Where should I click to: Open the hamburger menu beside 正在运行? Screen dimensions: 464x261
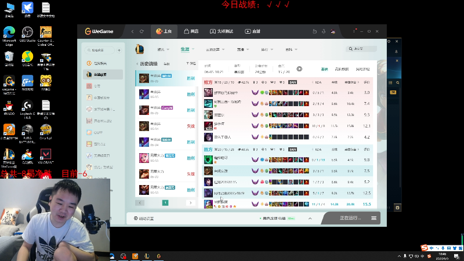coord(374,218)
